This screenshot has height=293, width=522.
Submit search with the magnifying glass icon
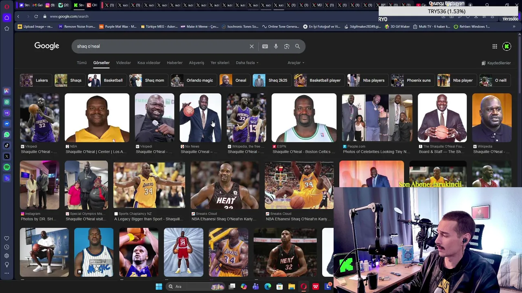297,46
